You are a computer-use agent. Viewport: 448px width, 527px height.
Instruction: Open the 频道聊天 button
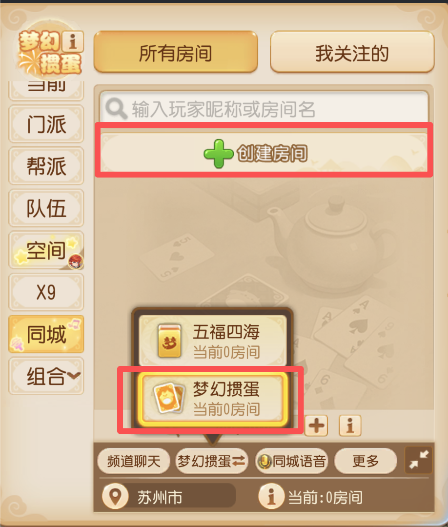click(134, 461)
